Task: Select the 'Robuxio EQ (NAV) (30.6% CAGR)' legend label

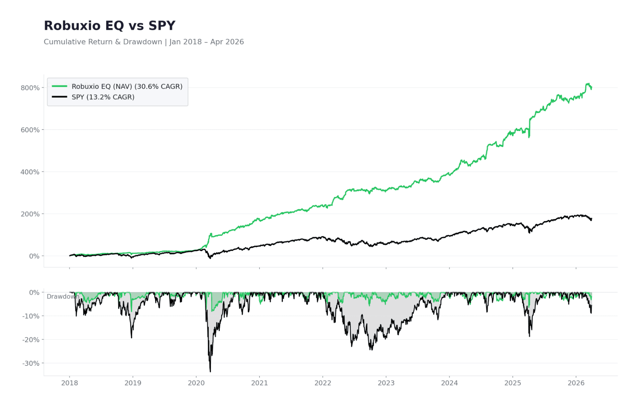Action: tap(127, 86)
